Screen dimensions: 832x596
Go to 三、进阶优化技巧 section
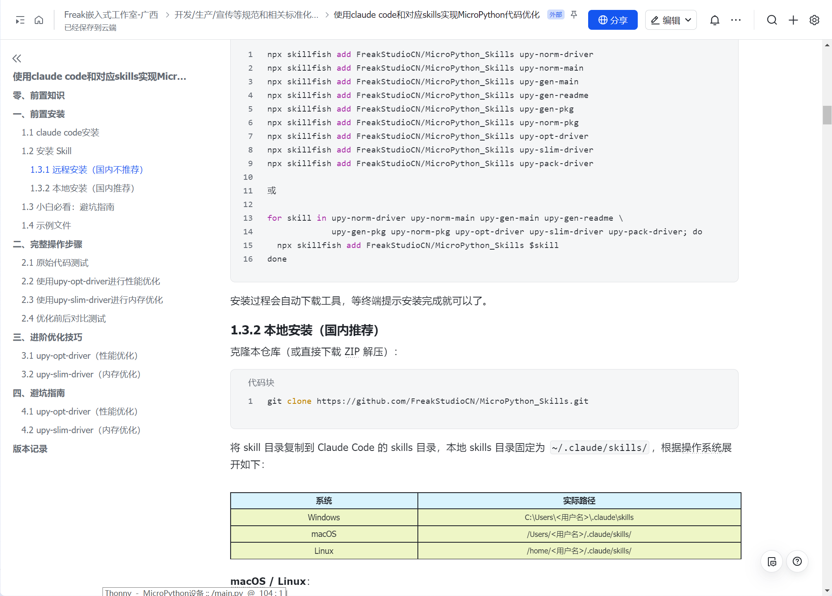pos(48,337)
